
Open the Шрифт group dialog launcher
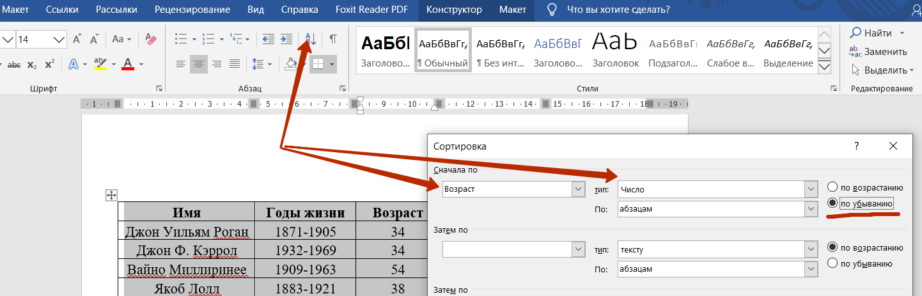pyautogui.click(x=158, y=88)
